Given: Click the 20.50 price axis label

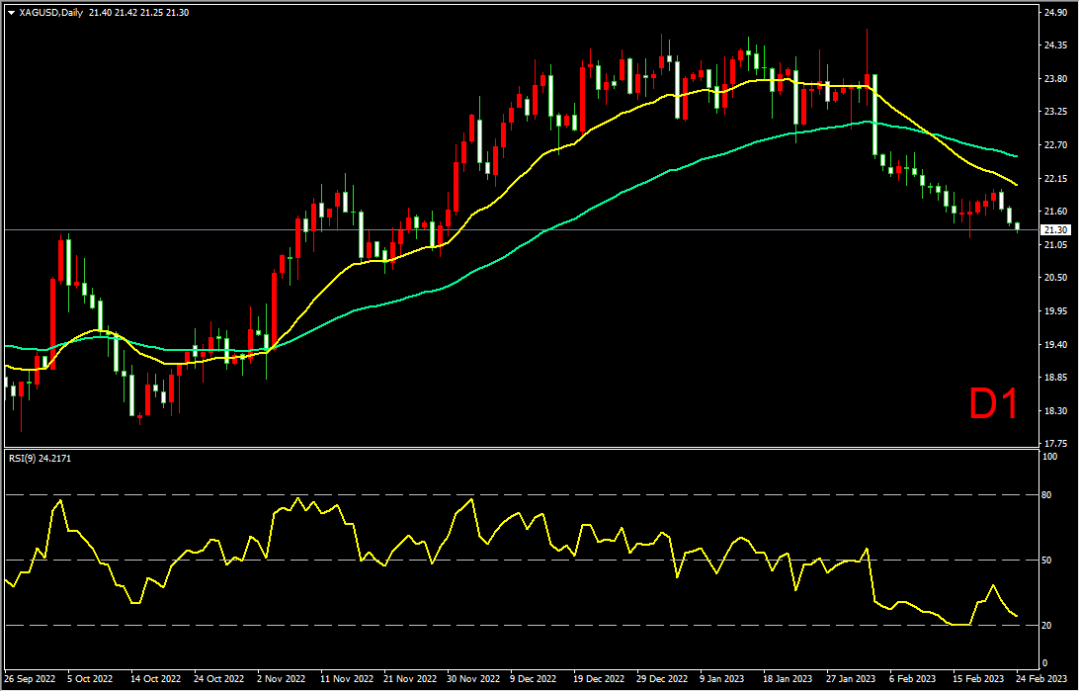Looking at the screenshot, I should click(1056, 278).
